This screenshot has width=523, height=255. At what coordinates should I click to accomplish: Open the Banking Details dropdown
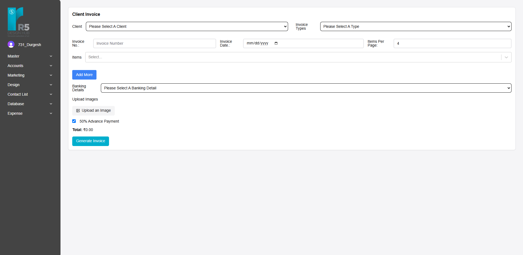[306, 88]
